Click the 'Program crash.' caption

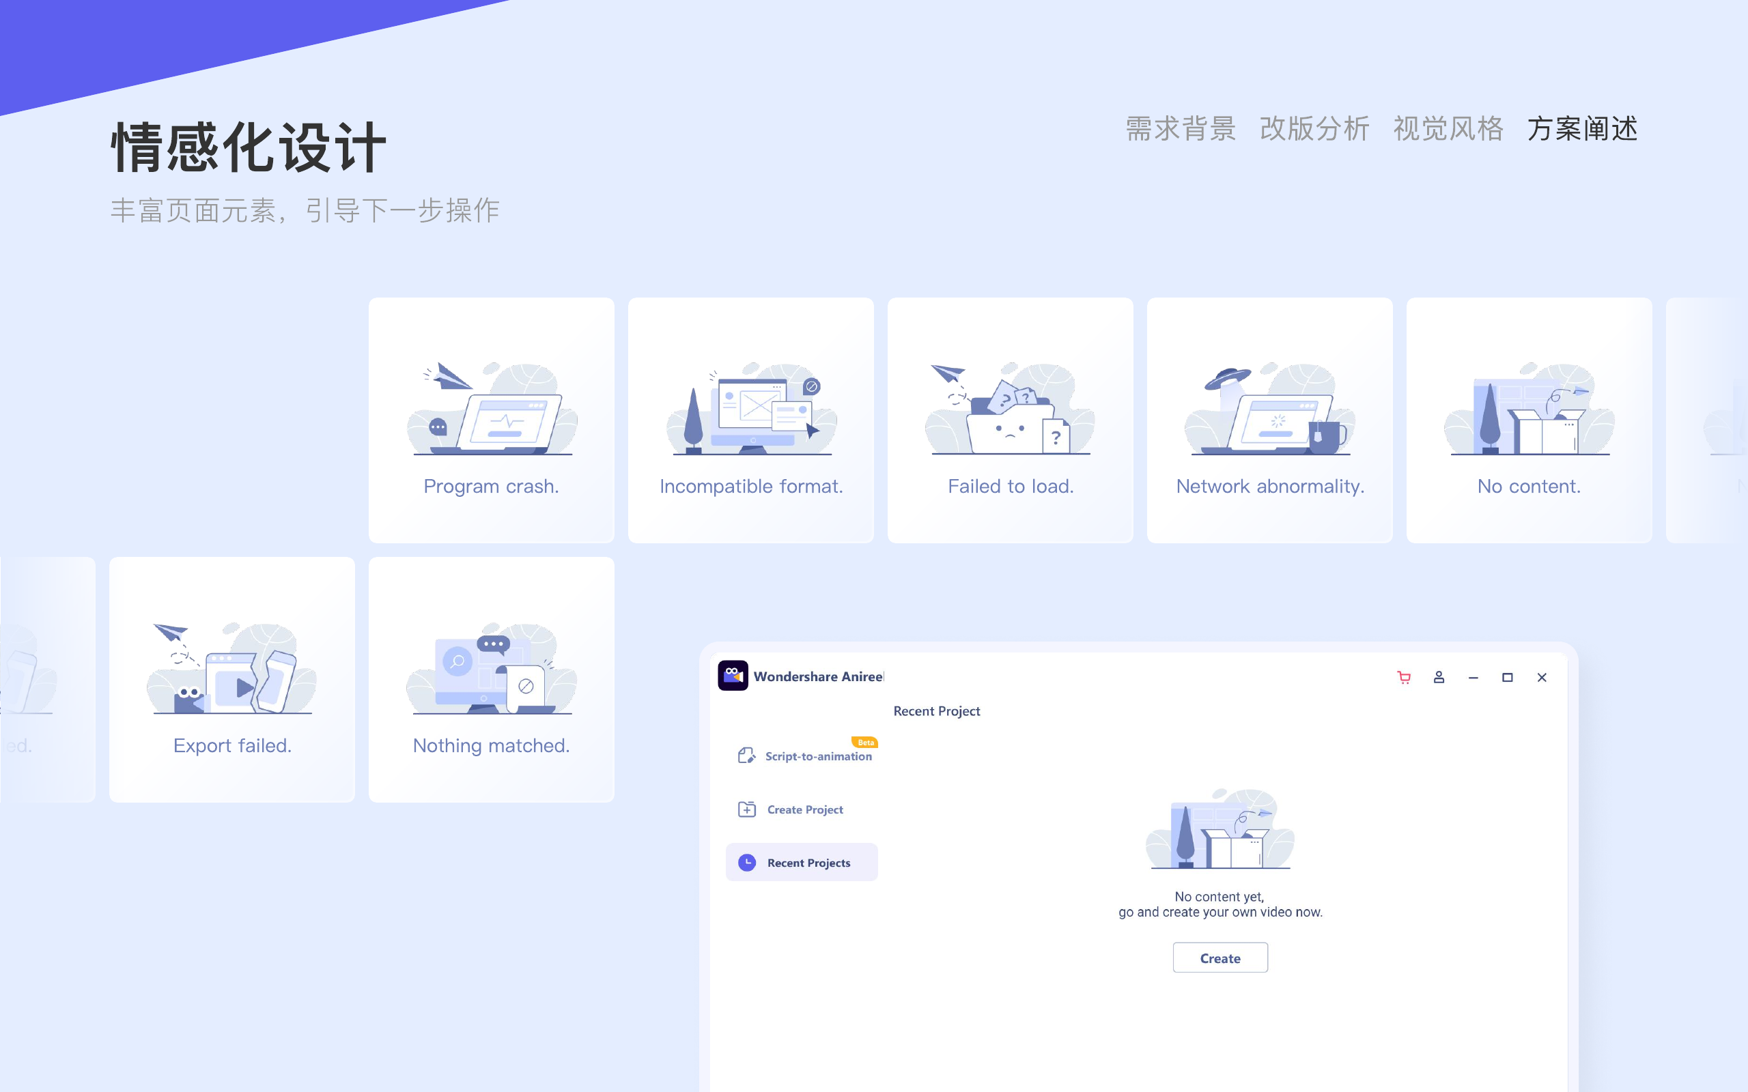pyautogui.click(x=491, y=487)
